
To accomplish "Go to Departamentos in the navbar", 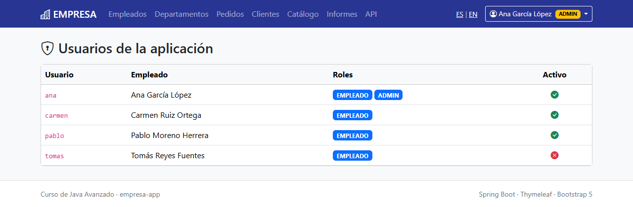I will coord(181,14).
